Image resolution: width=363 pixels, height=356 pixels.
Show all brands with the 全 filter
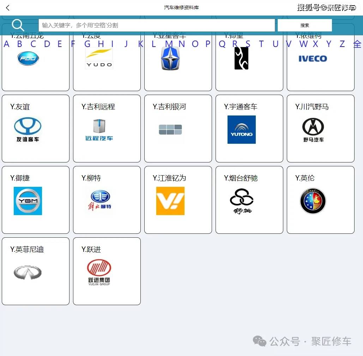(x=357, y=44)
